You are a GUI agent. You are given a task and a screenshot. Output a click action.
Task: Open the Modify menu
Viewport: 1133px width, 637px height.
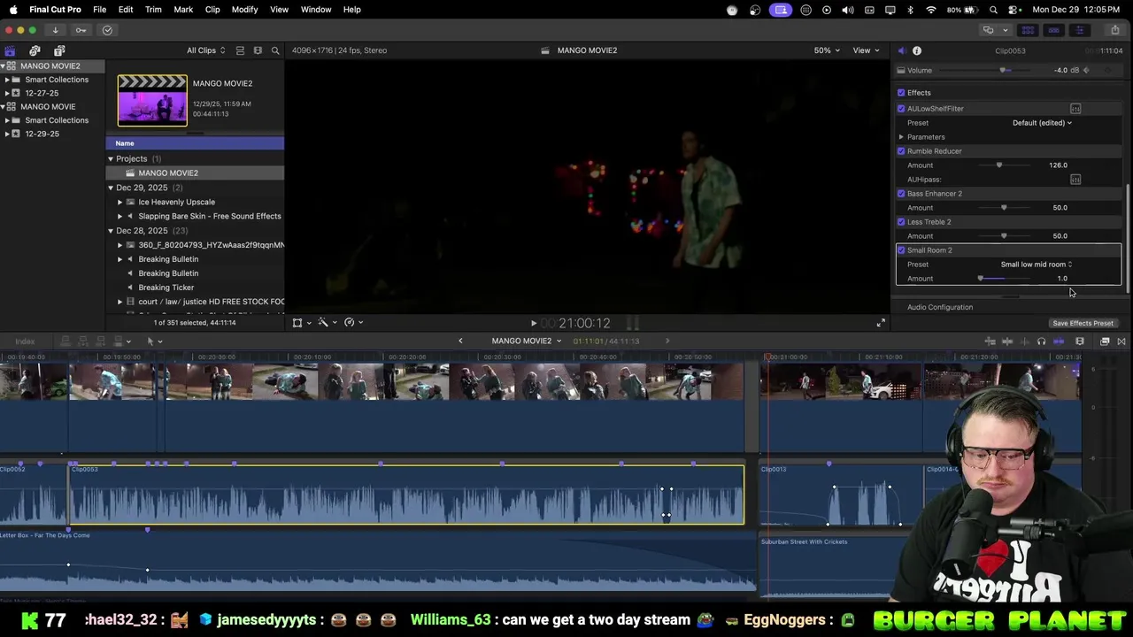point(244,10)
